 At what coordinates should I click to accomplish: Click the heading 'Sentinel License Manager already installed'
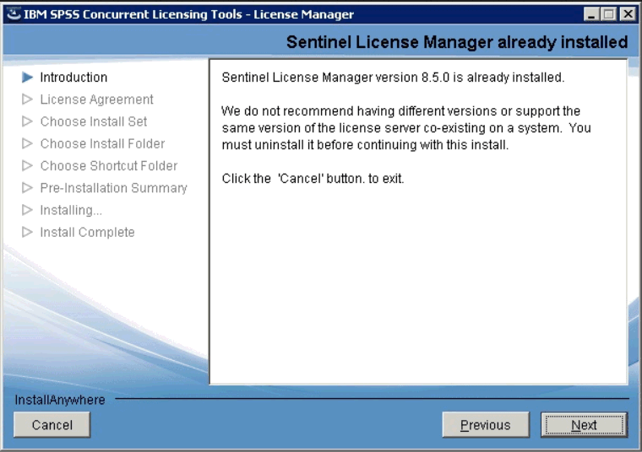coord(457,42)
